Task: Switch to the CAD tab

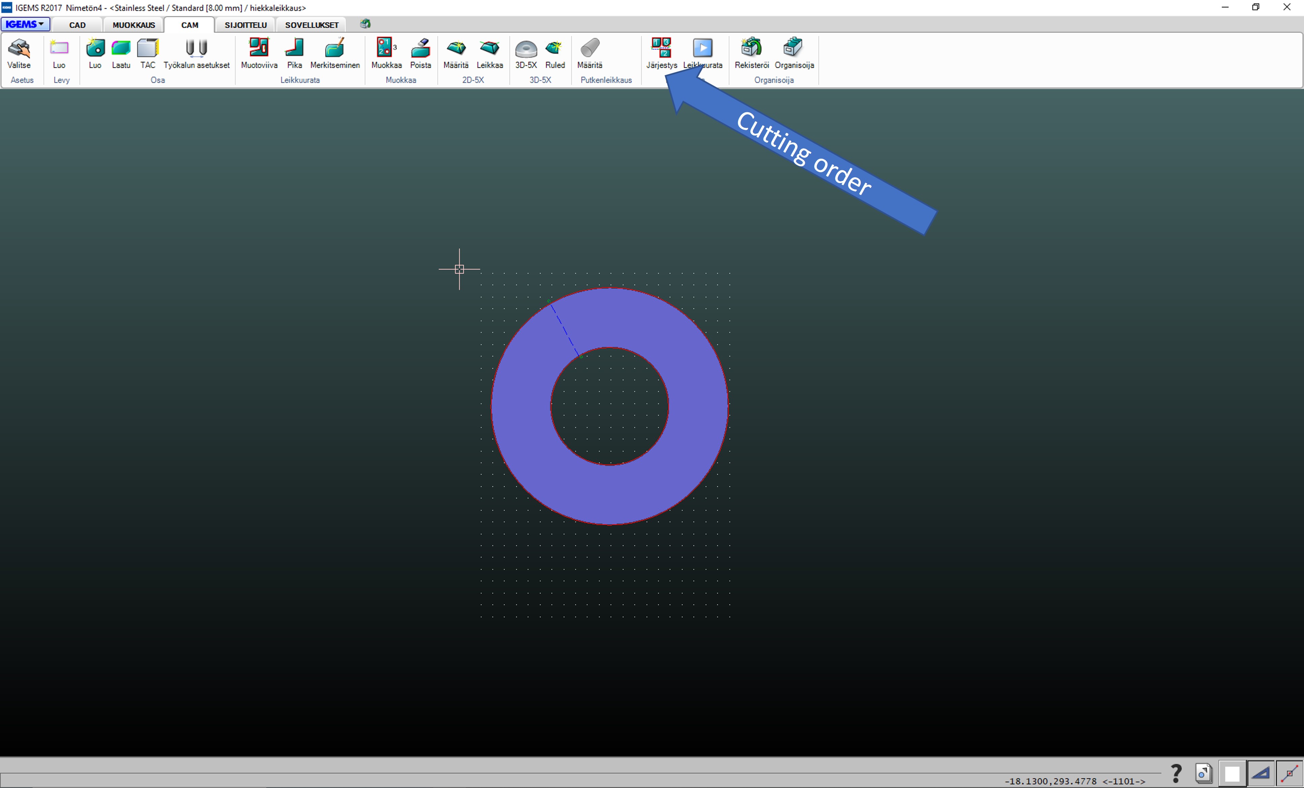Action: pyautogui.click(x=77, y=25)
